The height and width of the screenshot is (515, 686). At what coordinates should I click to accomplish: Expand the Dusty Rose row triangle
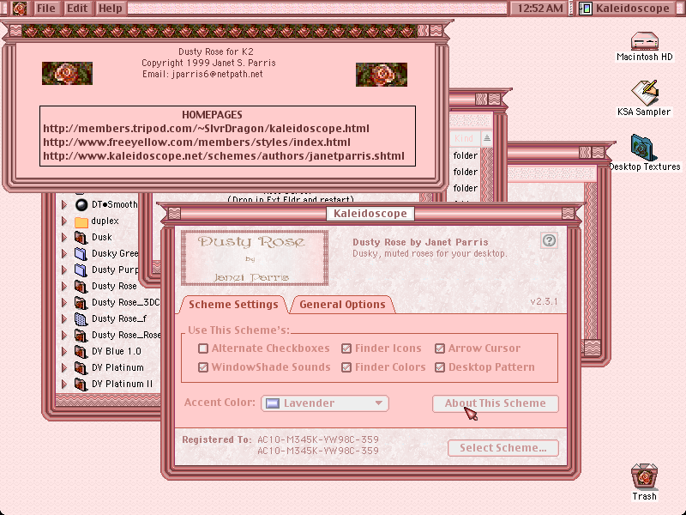pos(64,286)
